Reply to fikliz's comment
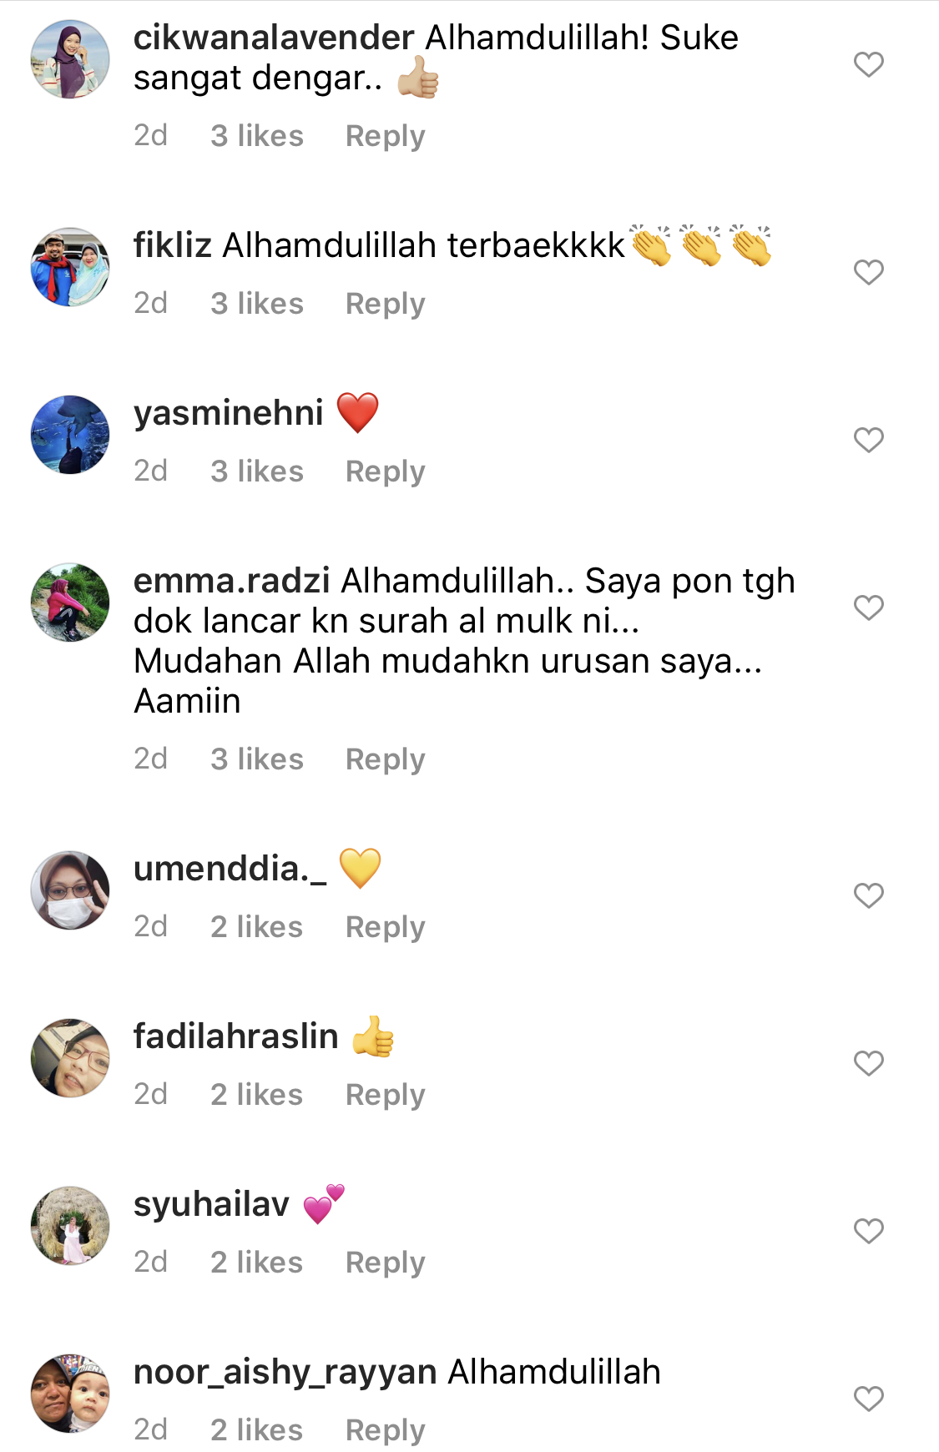 [386, 304]
